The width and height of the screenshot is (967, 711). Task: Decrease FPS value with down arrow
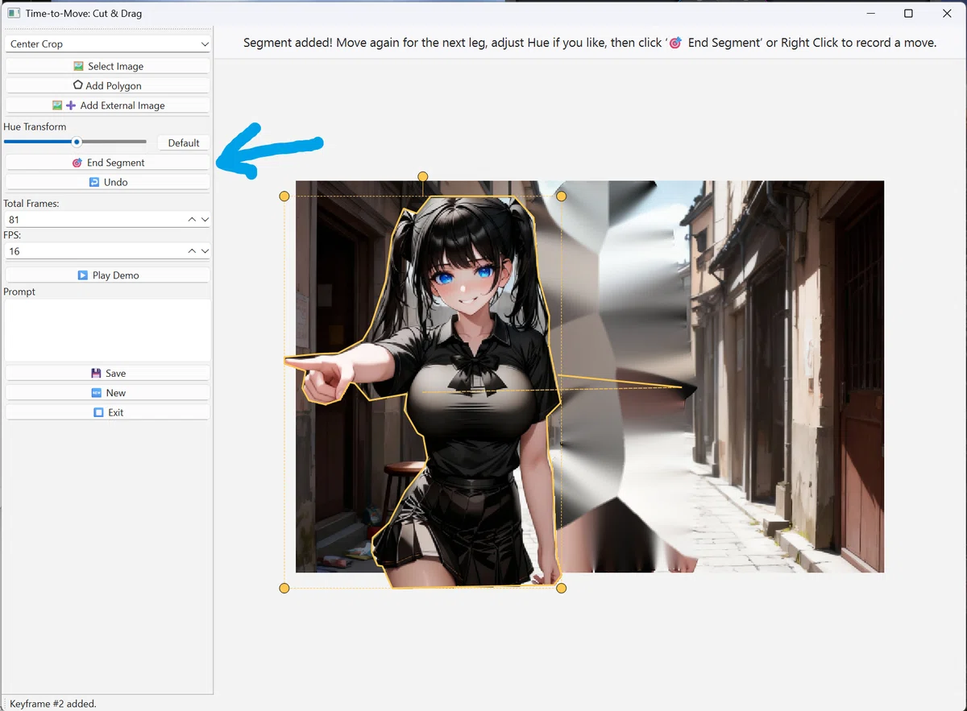[205, 251]
